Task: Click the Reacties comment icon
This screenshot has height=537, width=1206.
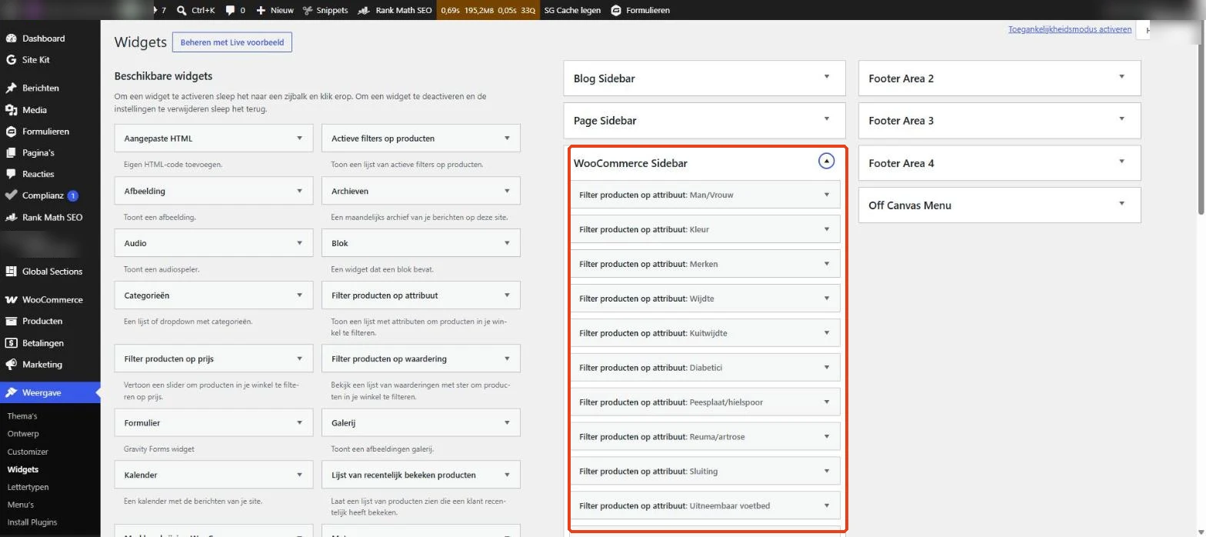Action: pos(11,174)
